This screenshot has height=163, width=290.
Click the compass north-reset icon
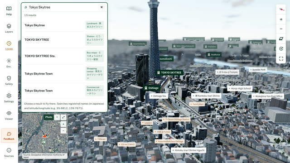click(x=281, y=10)
